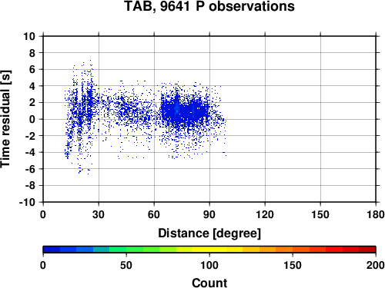Click the x-axis tick label 180
Image resolution: width=385 pixels, height=288 pixels.
[376, 214]
